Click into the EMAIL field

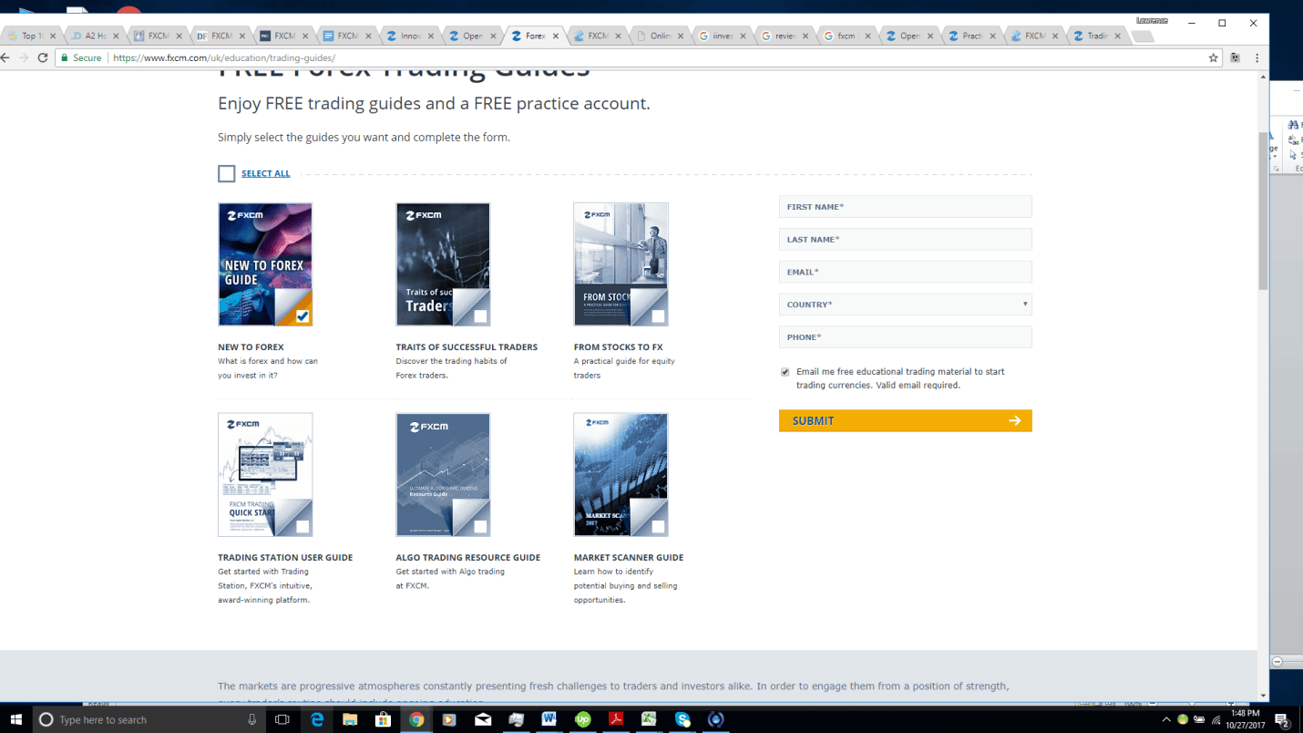905,272
